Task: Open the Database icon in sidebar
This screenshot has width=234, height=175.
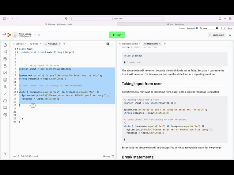Action: coord(5,80)
